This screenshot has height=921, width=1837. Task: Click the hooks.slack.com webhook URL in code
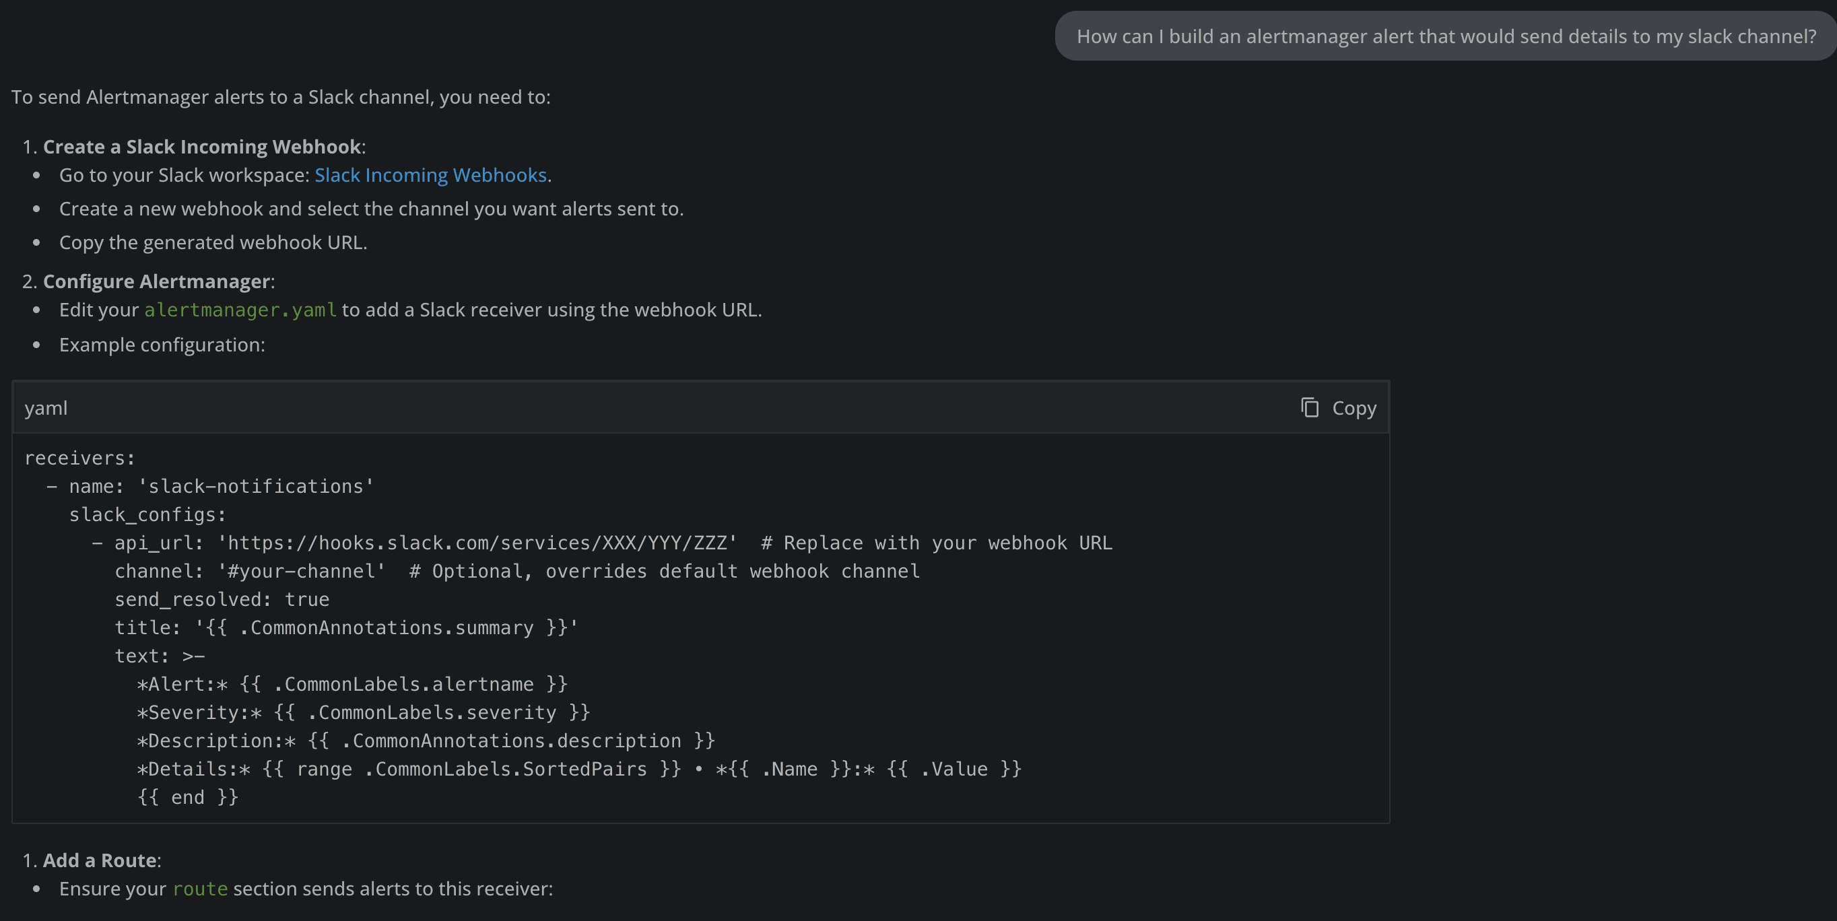(x=477, y=543)
